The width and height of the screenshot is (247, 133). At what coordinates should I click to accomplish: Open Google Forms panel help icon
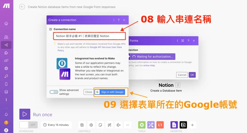point(188,41)
